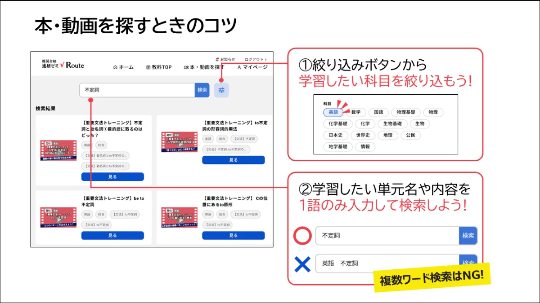Click the 検索結果 heading
The width and height of the screenshot is (540, 303).
pyautogui.click(x=46, y=109)
